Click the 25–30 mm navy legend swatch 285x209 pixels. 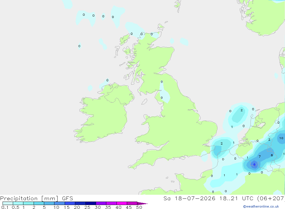(91, 203)
